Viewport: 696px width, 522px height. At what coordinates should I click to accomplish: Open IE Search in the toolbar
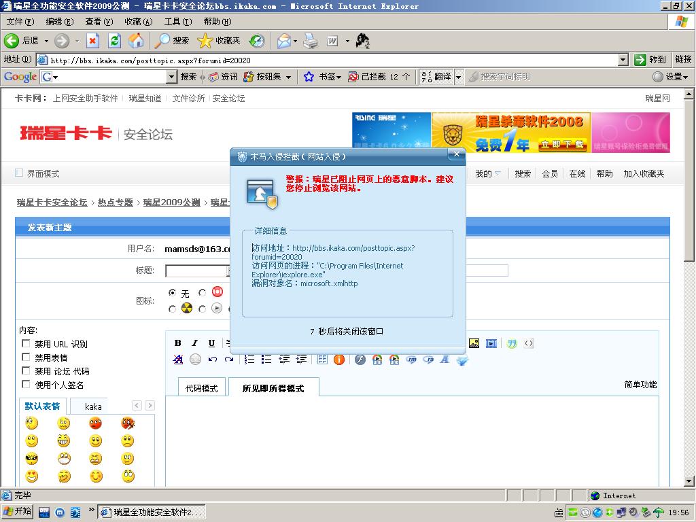coord(172,41)
